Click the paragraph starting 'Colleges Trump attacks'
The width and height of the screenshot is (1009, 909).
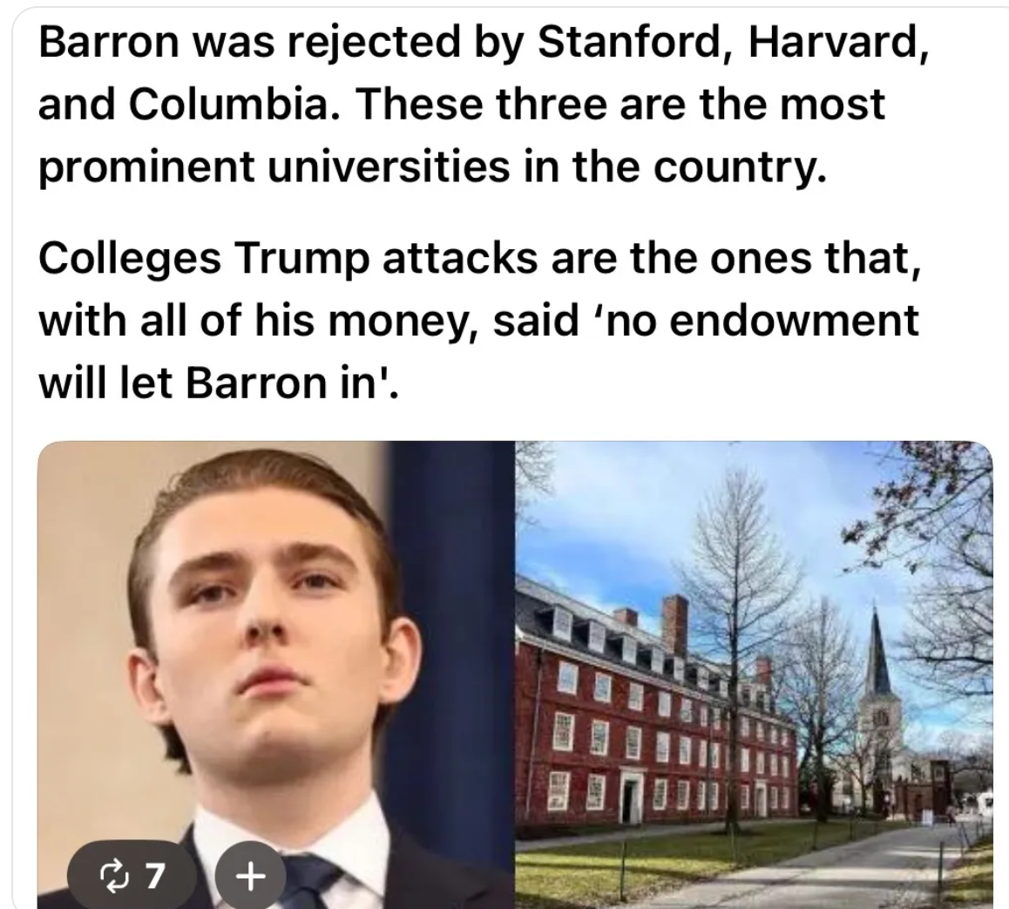(x=479, y=320)
